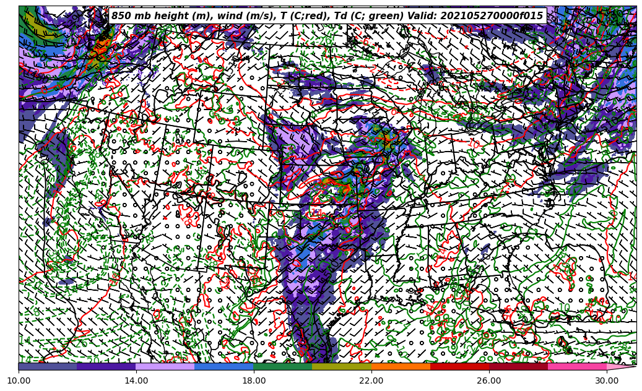Image resolution: width=642 pixels, height=391 pixels.
Task: Choose the hot pink 28–30 colorbar segment
Action: pos(577,366)
